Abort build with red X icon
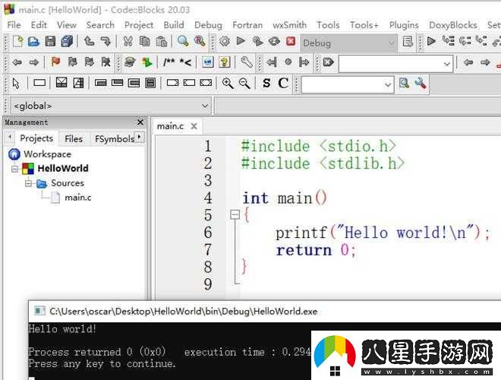The height and width of the screenshot is (380, 501). pos(291,42)
